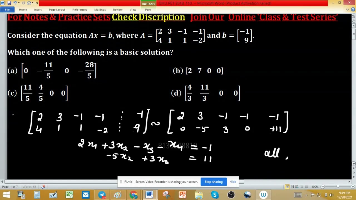
Task: Open Skype from the taskbar
Action: 215,195
